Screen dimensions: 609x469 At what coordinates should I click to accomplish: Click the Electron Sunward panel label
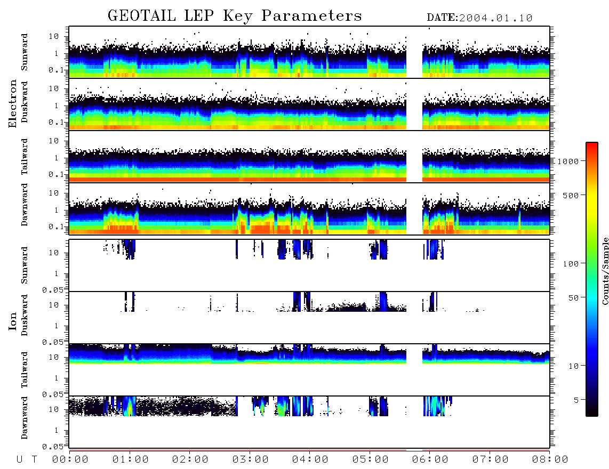(25, 52)
